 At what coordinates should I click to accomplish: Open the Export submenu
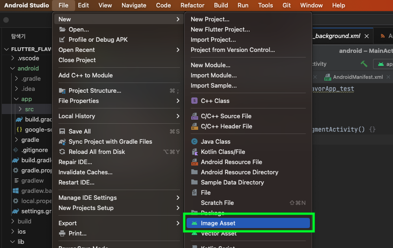[119, 223]
